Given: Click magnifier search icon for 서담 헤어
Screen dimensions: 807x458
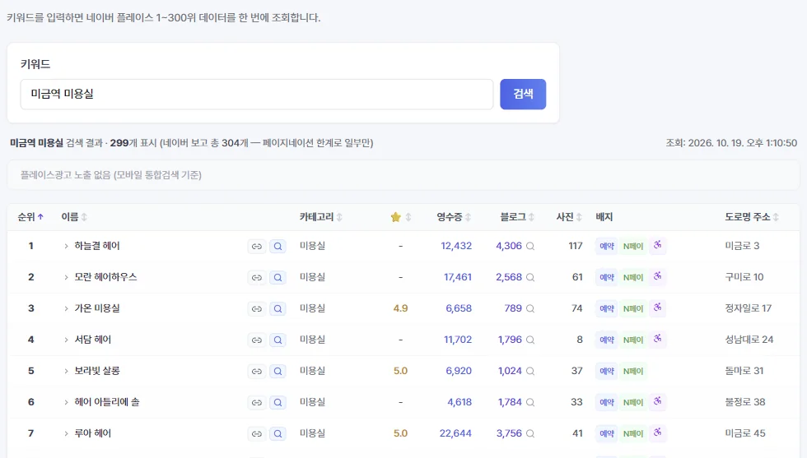Looking at the screenshot, I should point(278,340).
